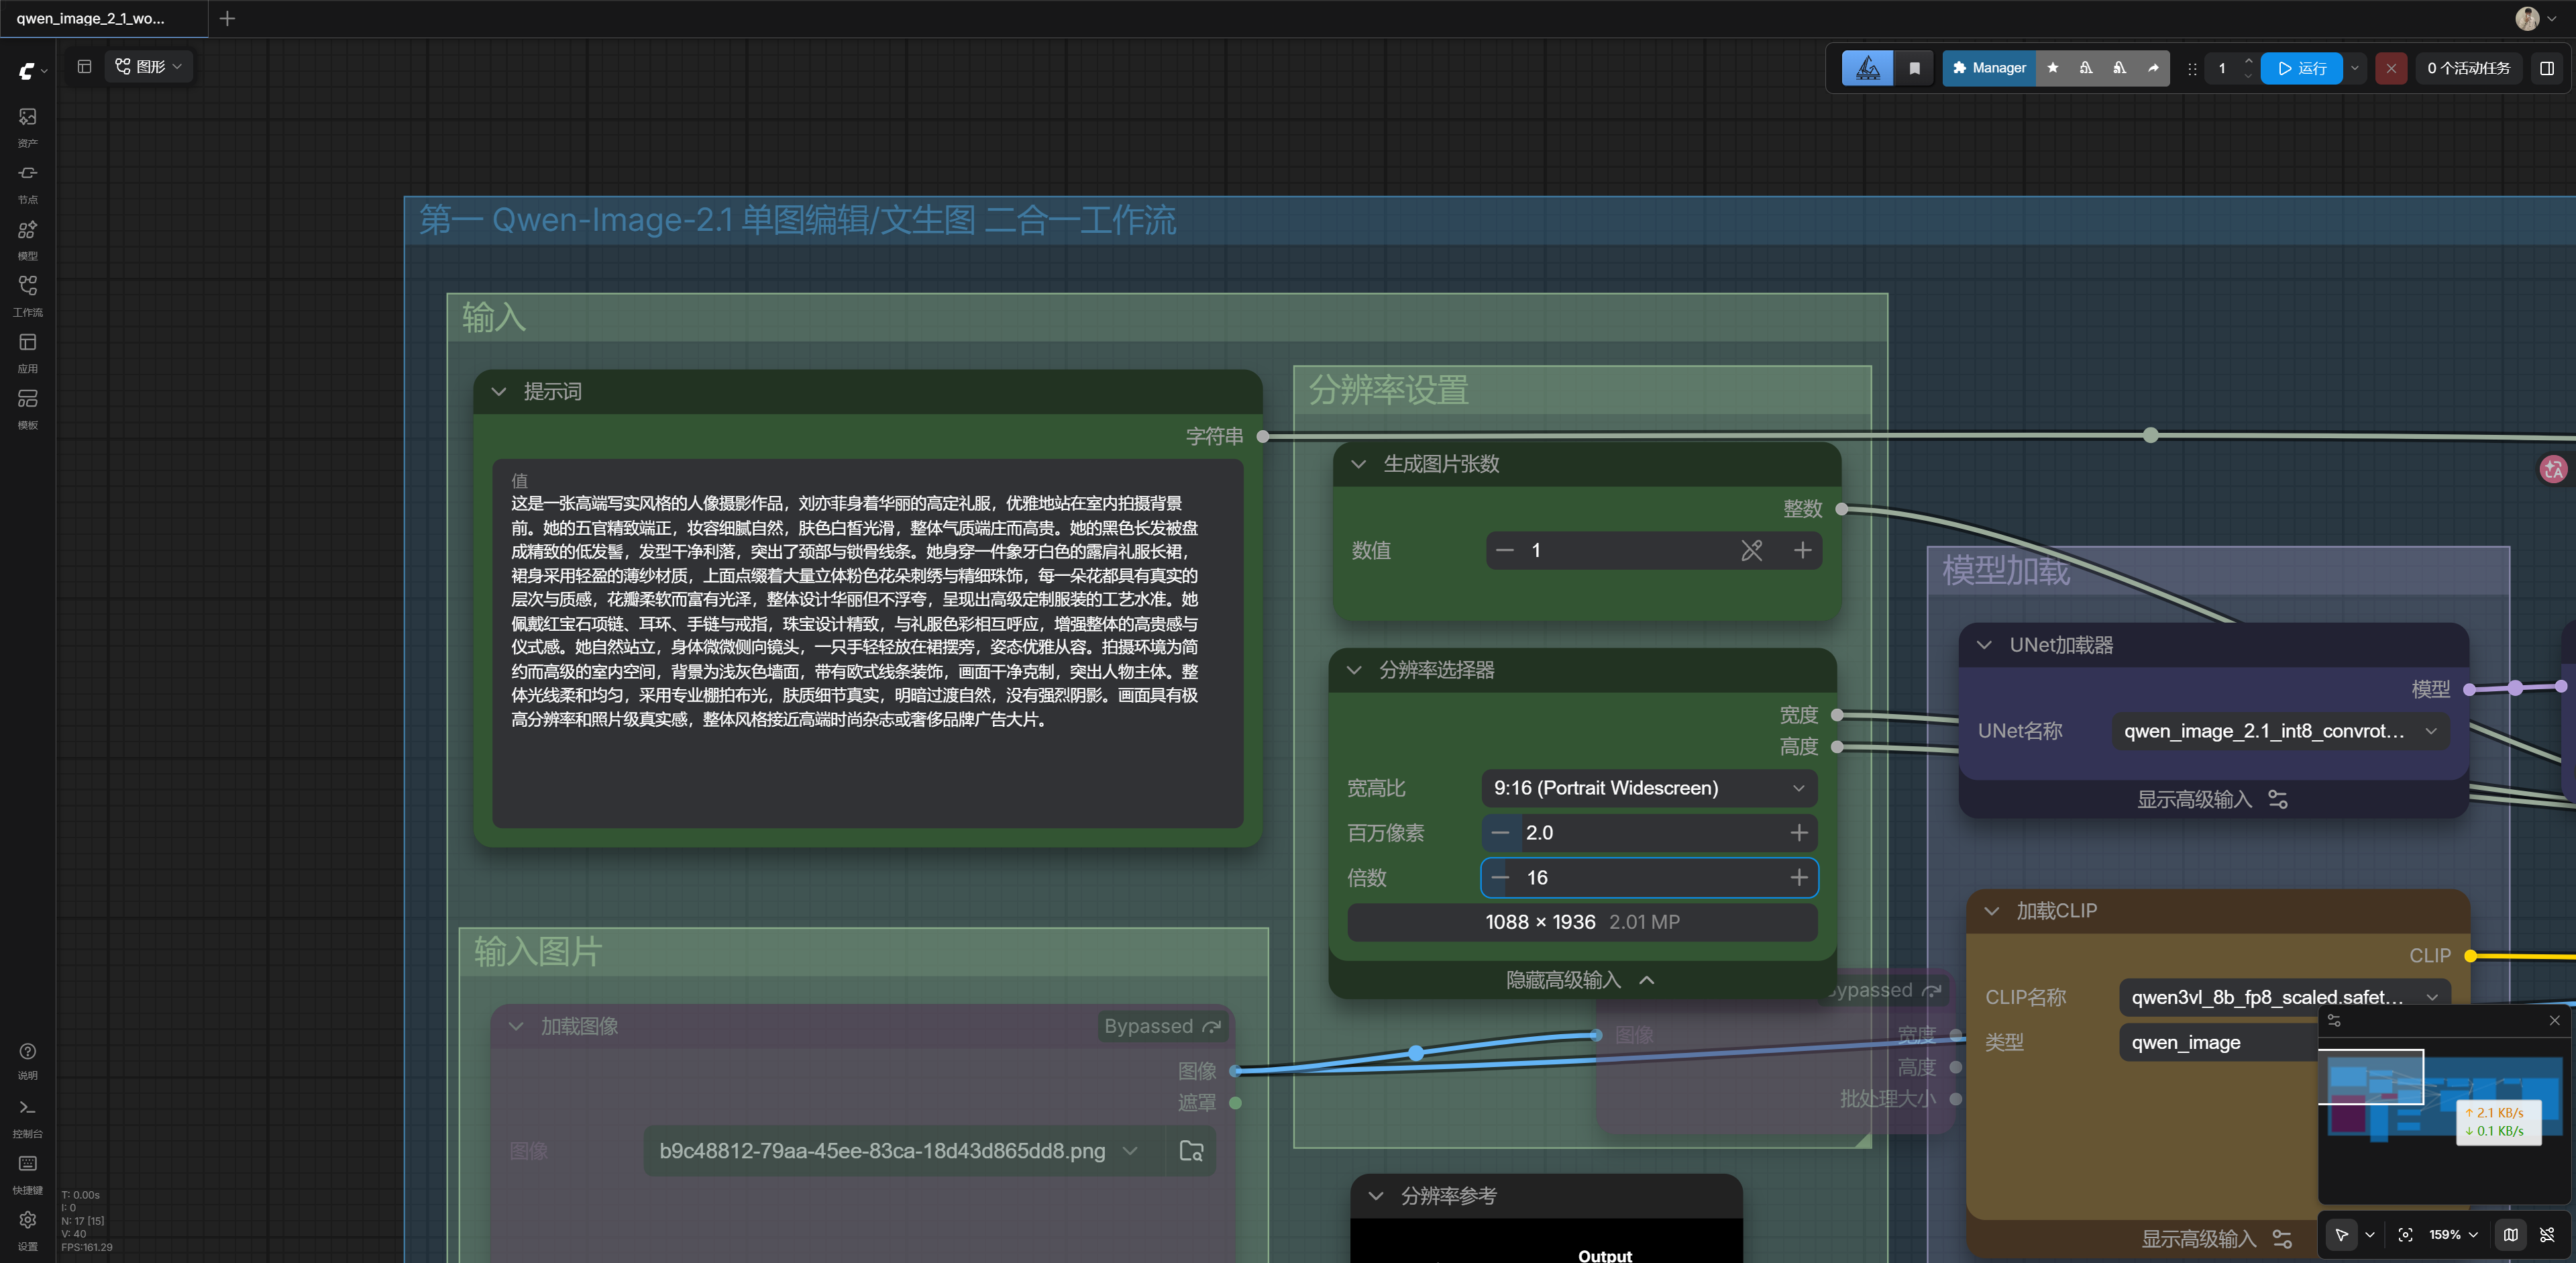The image size is (2576, 1263).
Task: Increase 百万像素 value with the plus button
Action: [1798, 833]
